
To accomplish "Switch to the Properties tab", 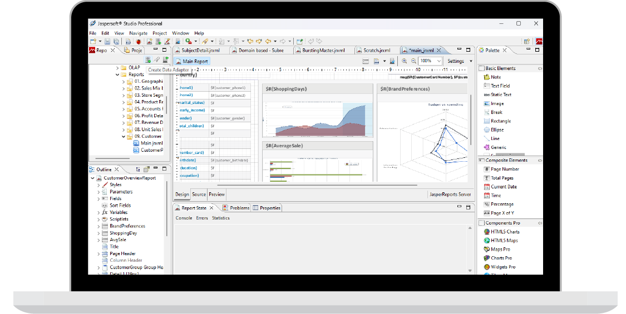I will pyautogui.click(x=267, y=208).
